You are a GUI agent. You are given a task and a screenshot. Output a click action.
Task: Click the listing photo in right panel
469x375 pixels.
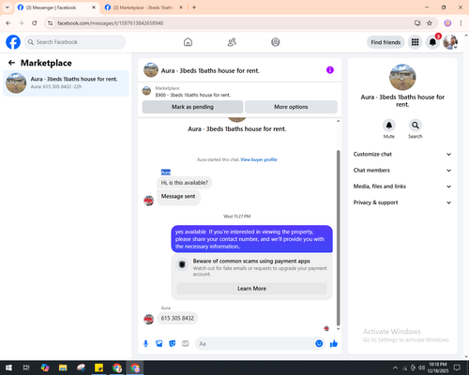[402, 77]
